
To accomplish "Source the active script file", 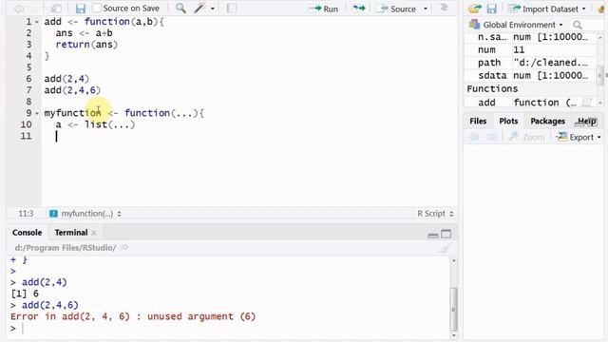I will 397,9.
